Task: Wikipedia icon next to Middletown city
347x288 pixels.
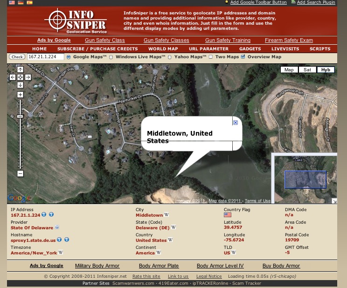Action: click(167, 214)
